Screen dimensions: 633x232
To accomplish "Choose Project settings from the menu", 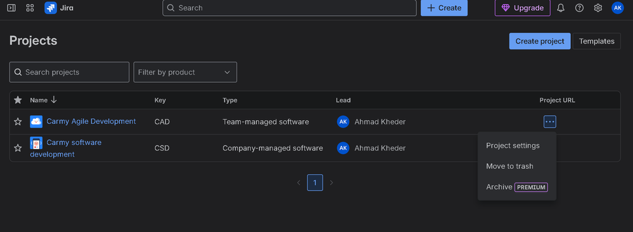I will [x=513, y=145].
